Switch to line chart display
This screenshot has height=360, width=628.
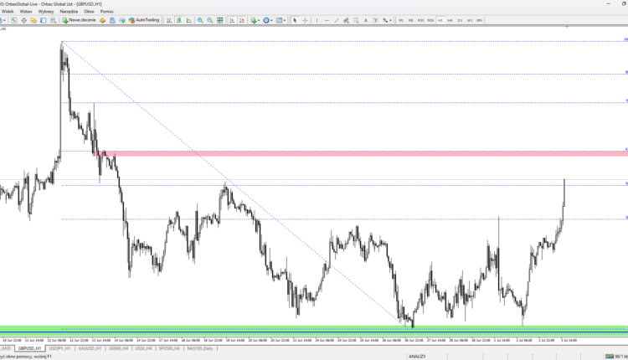pyautogui.click(x=188, y=20)
